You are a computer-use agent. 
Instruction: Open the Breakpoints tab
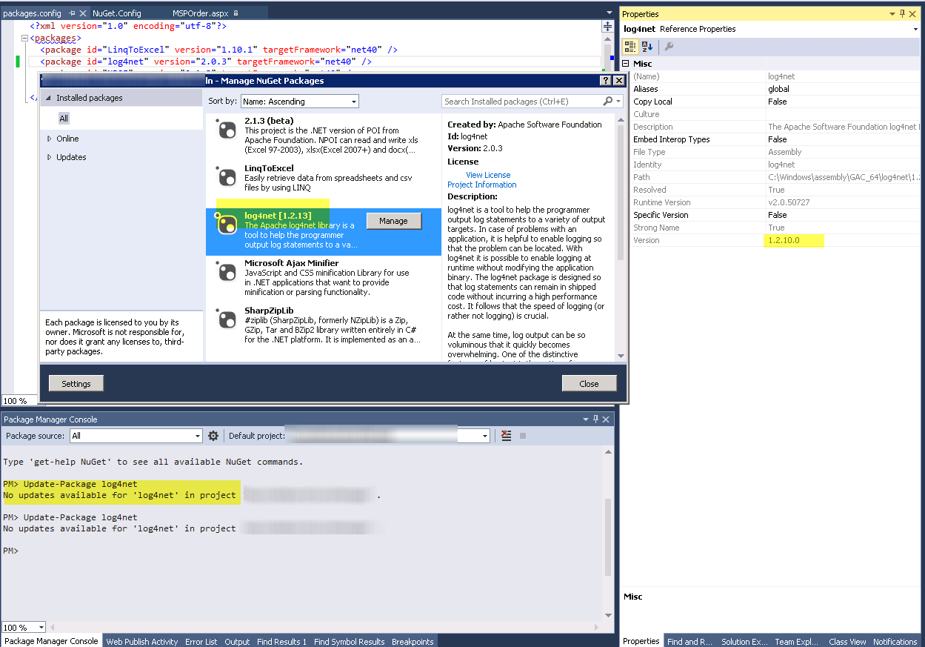[x=413, y=641]
